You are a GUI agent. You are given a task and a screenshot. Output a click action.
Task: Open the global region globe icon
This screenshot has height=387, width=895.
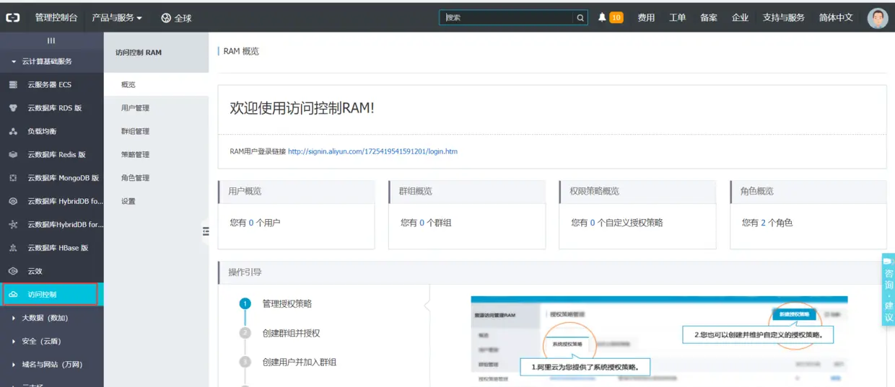(x=166, y=18)
